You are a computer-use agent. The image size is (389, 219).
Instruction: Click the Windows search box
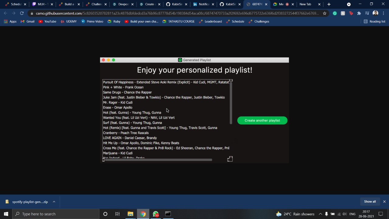pos(56,214)
